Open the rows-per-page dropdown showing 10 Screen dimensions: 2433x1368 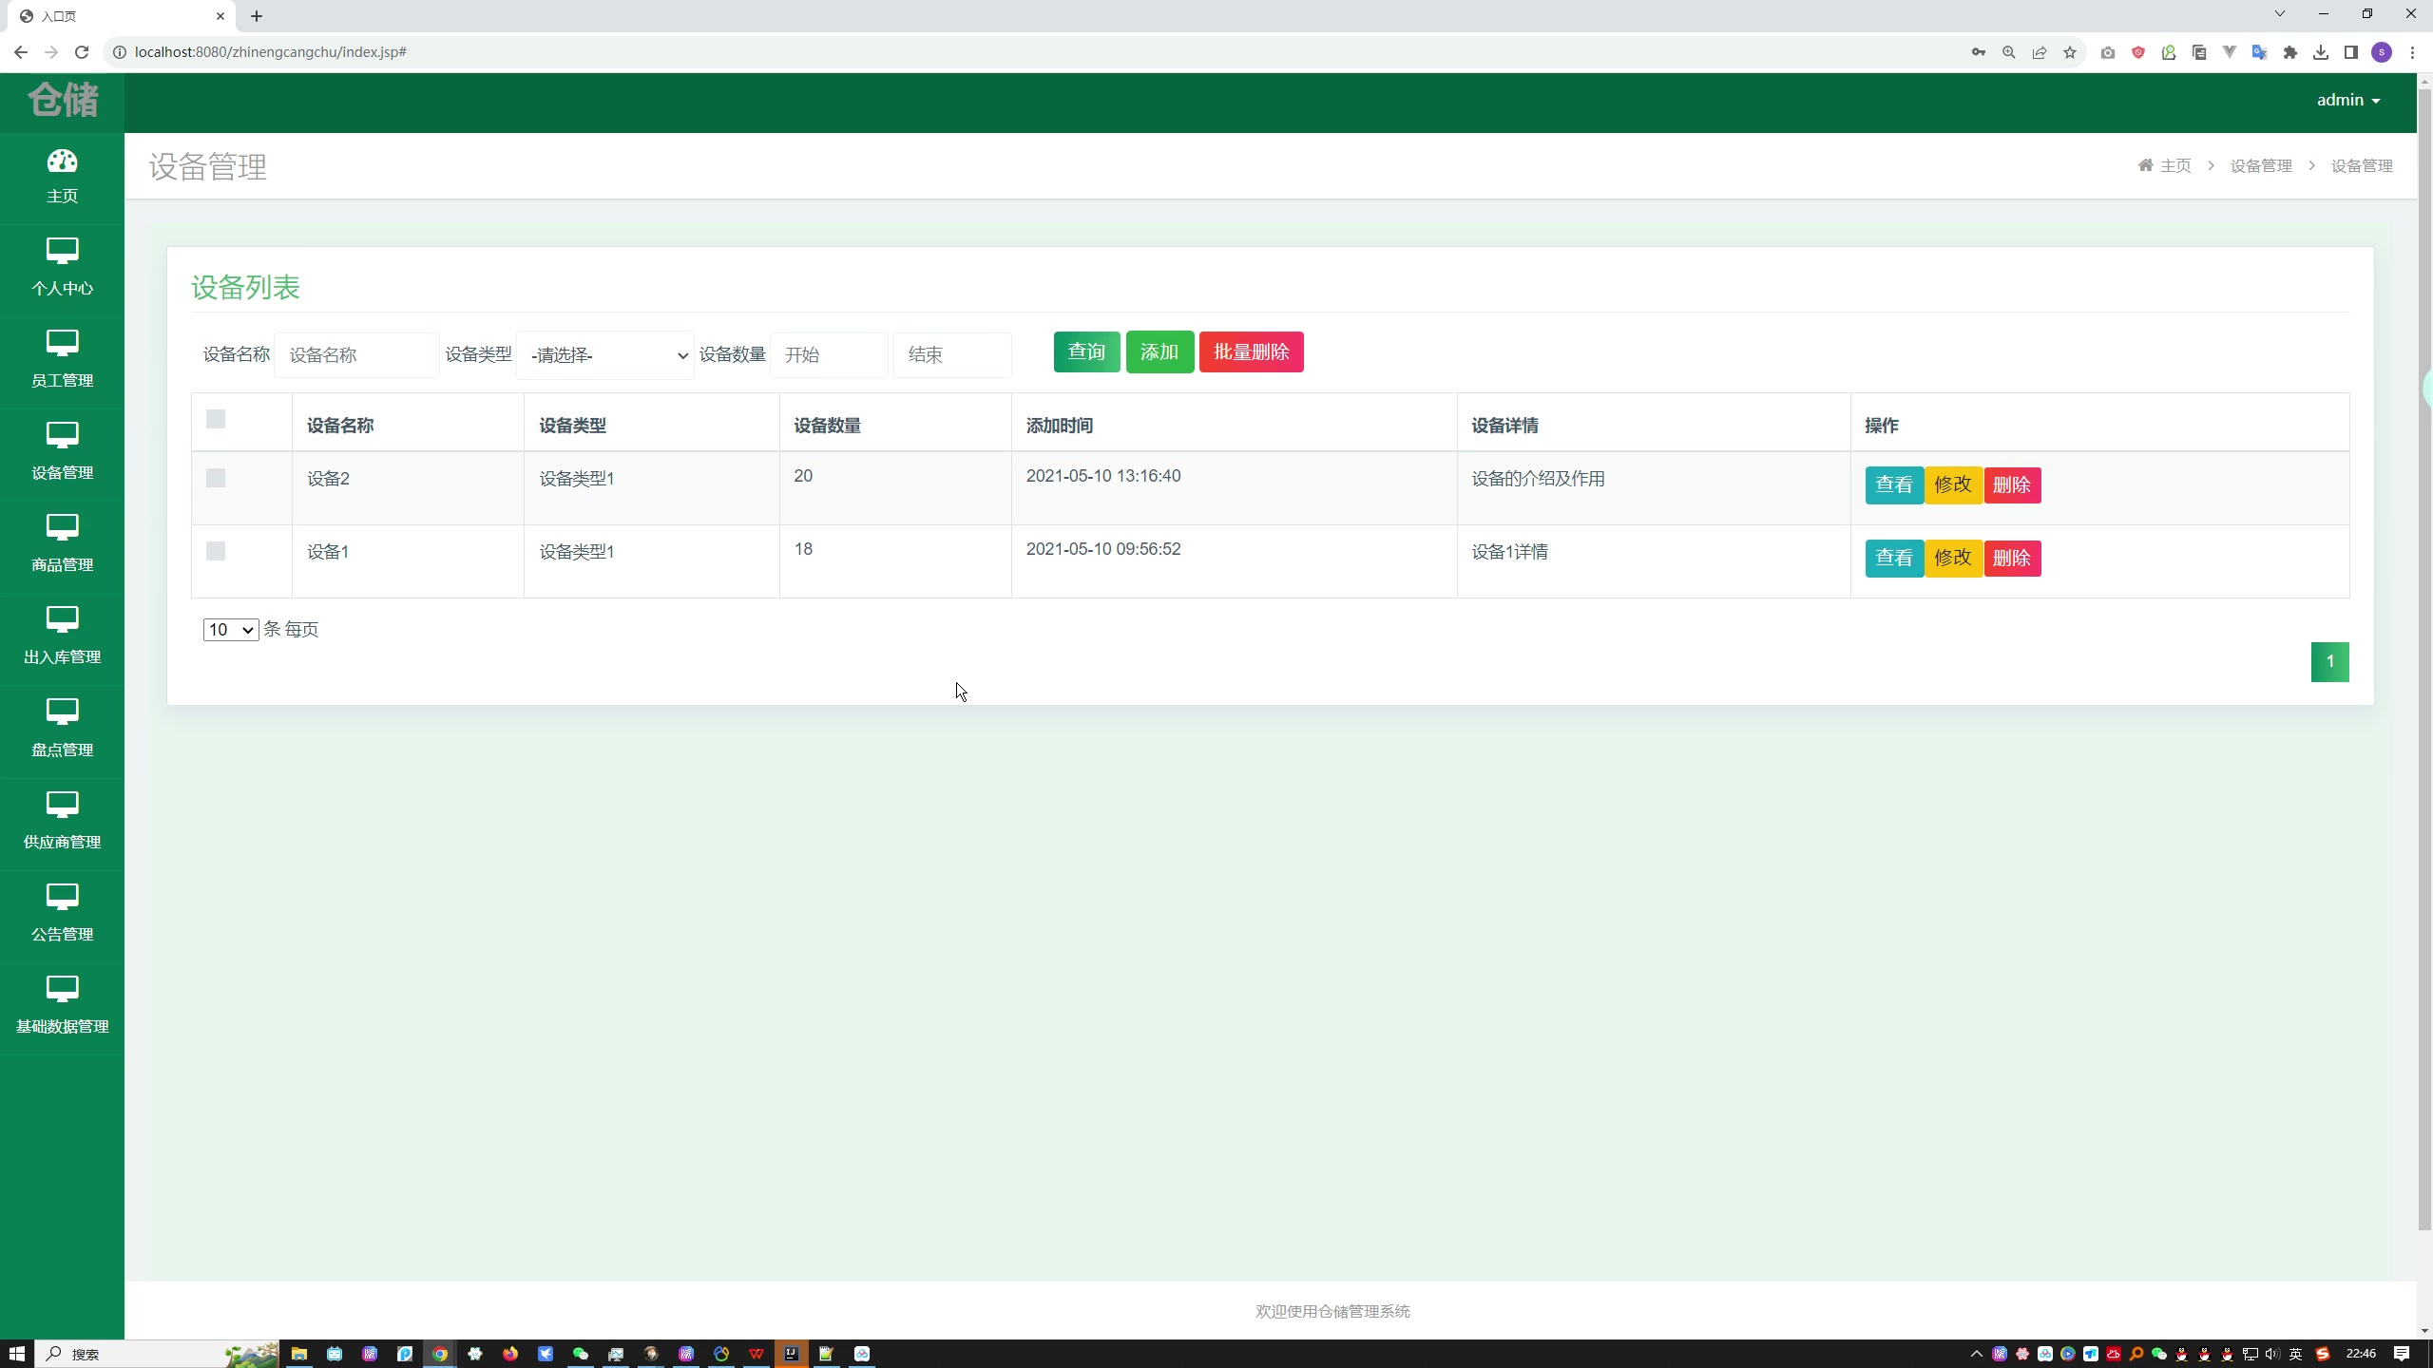230,630
